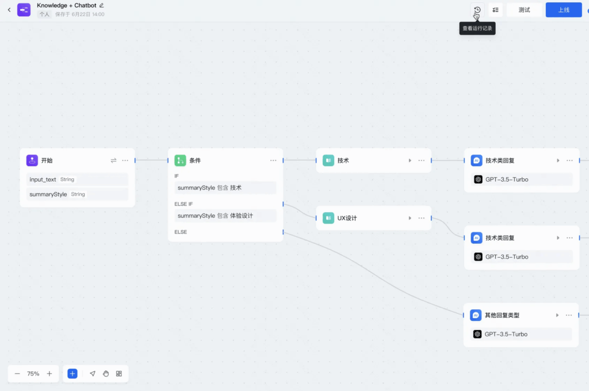Viewport: 589px width, 391px height.
Task: Select the input_text String variable
Action: pyautogui.click(x=77, y=179)
